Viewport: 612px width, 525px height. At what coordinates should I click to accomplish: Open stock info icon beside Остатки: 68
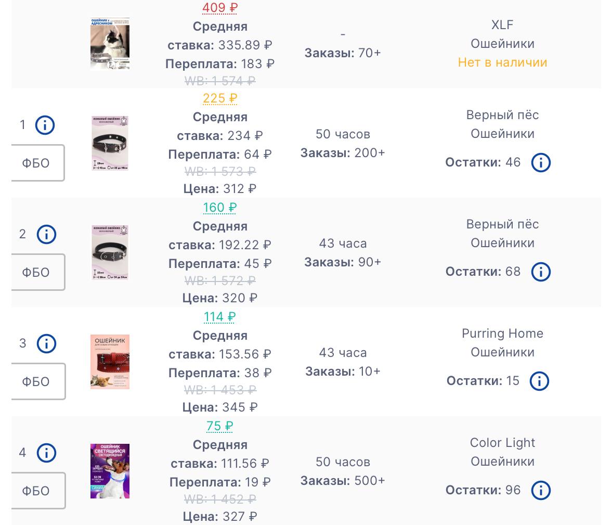(x=541, y=272)
